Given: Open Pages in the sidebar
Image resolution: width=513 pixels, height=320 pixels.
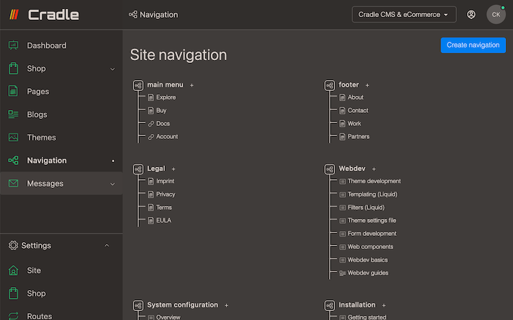Looking at the screenshot, I should tap(38, 92).
